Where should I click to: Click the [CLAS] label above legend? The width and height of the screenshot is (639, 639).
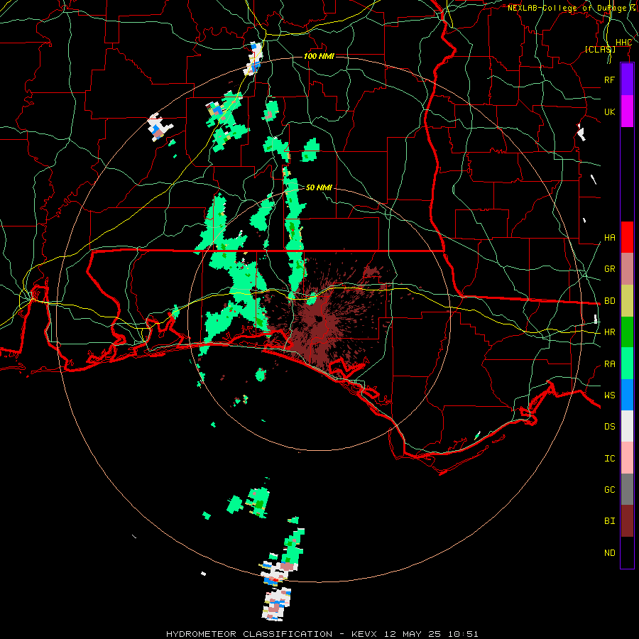pos(600,49)
